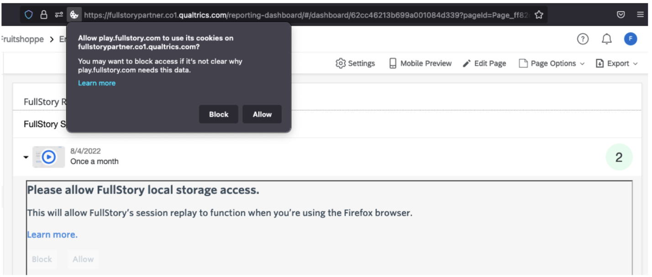Collapse the 8/4/2022 session entry
Viewport: 652px width, 277px height.
pos(26,157)
